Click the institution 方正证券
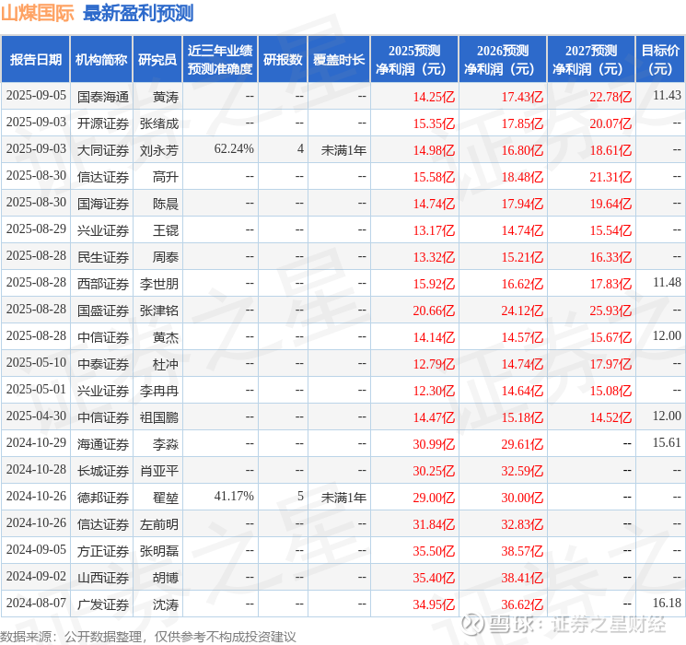 tap(103, 551)
